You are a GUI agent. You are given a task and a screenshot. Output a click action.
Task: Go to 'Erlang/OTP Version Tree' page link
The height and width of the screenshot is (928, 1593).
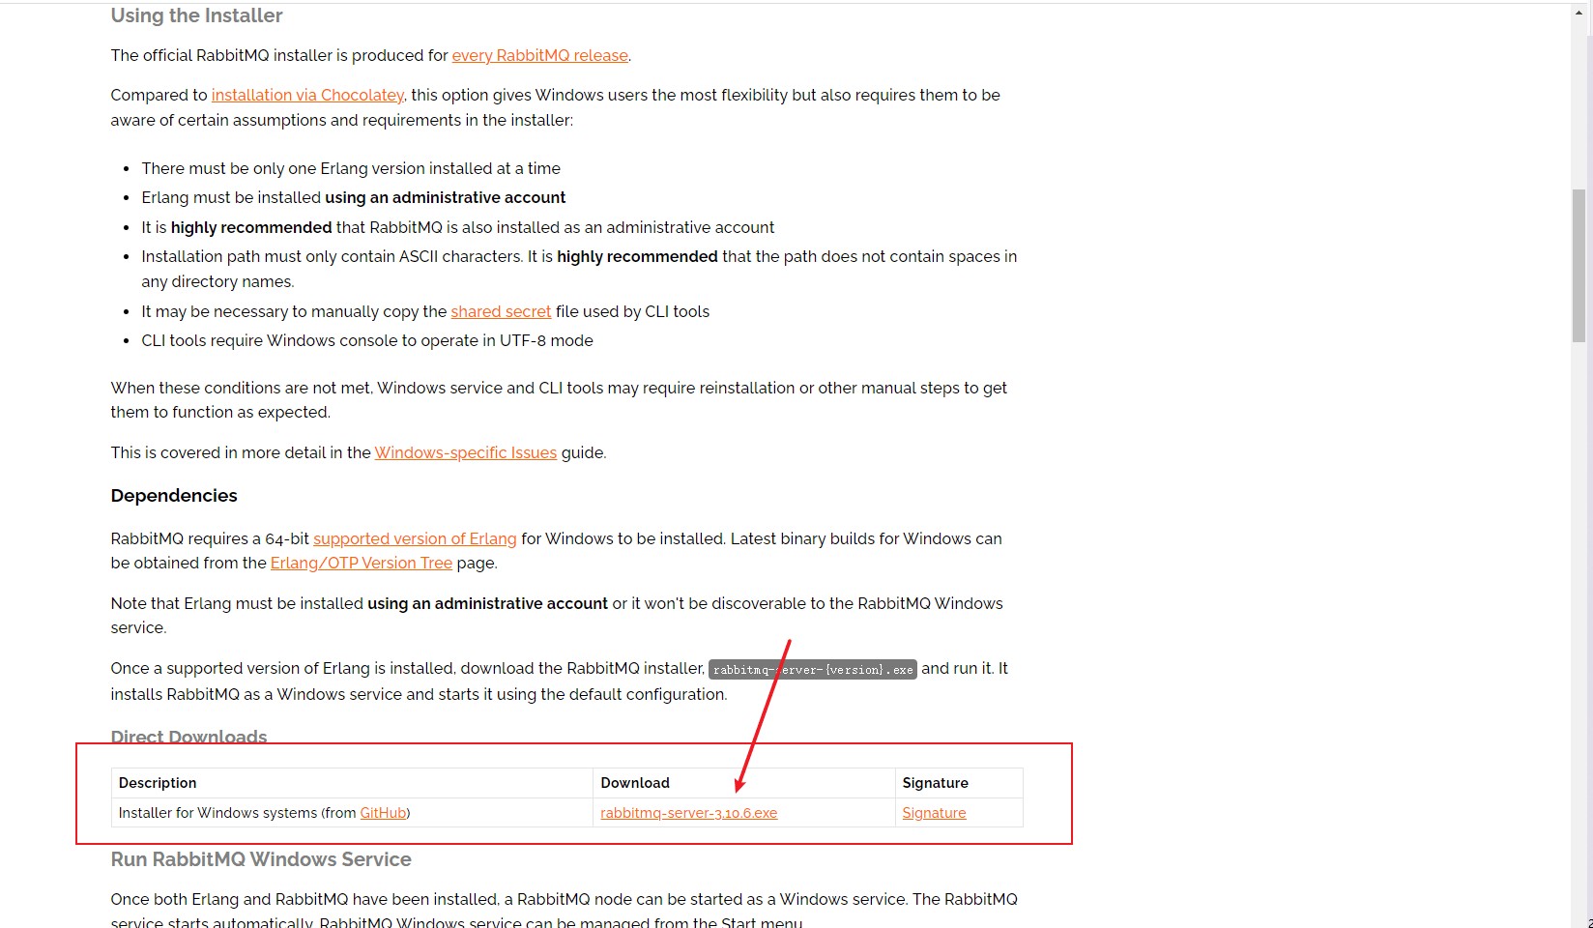point(361,564)
